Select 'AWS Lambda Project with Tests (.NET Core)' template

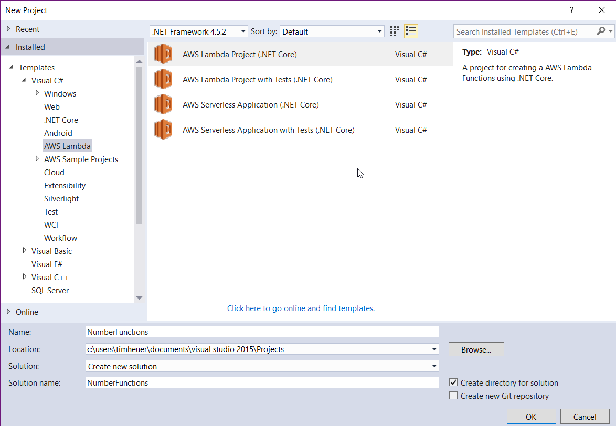pyautogui.click(x=300, y=79)
